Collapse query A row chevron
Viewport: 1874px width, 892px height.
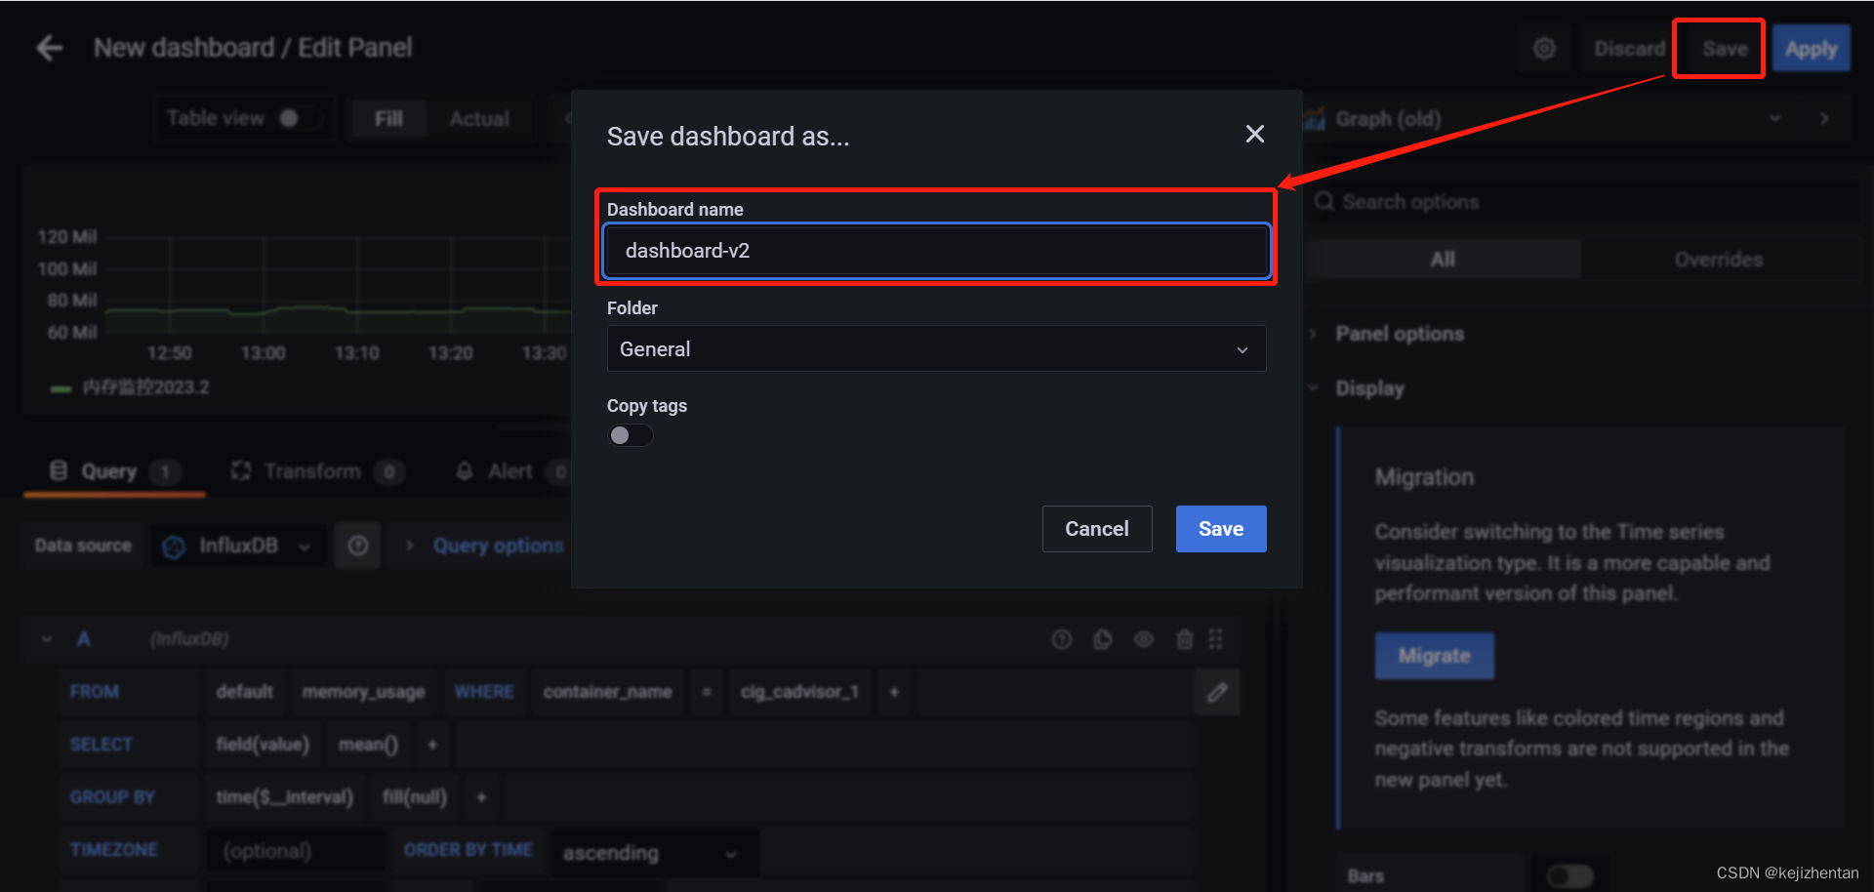(x=47, y=639)
